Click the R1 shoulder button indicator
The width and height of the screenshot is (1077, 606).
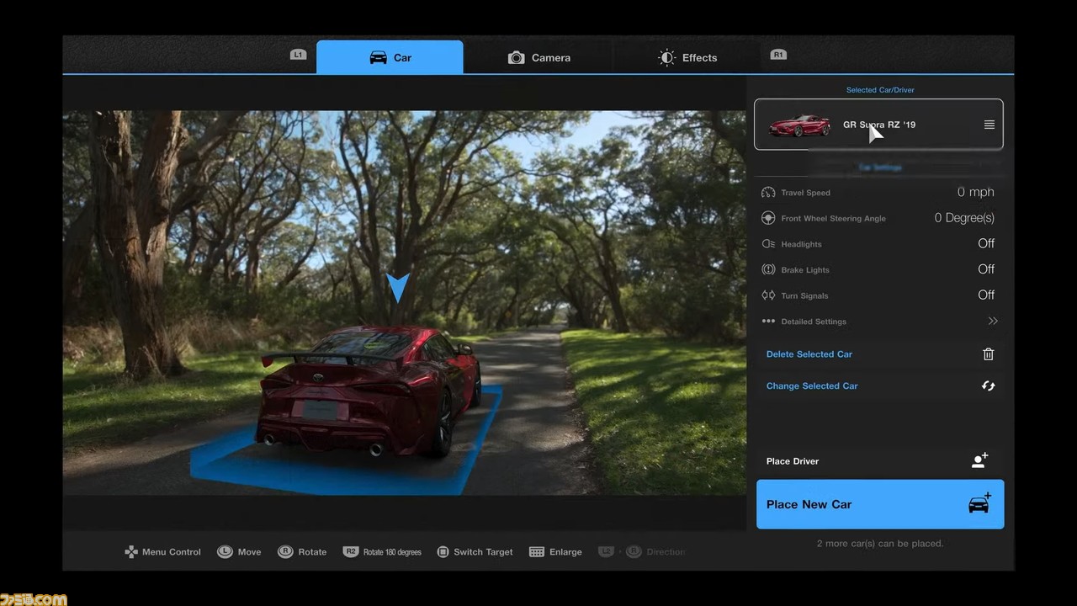[x=778, y=55]
